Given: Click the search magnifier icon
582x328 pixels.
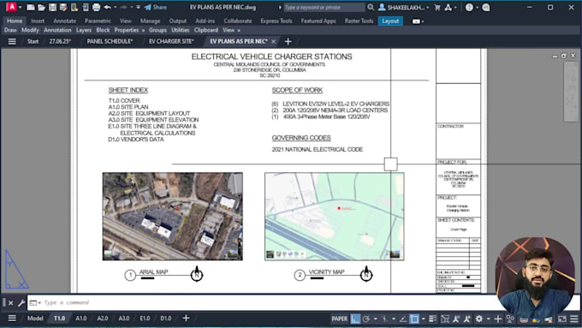Looking at the screenshot, I should (x=371, y=7).
